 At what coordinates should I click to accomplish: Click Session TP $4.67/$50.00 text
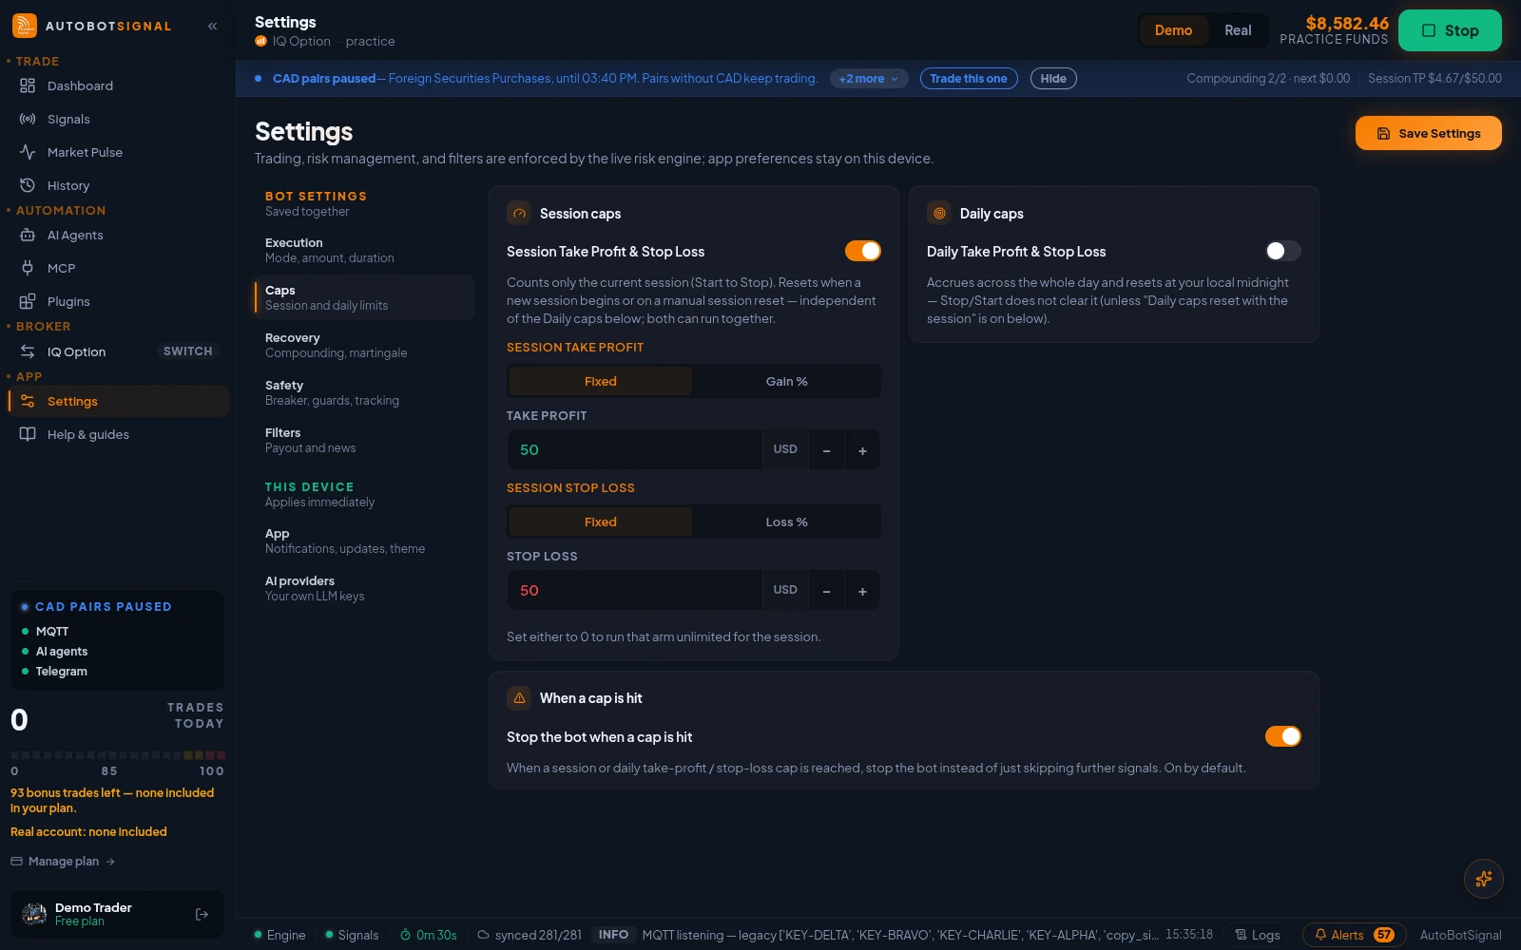click(1434, 79)
